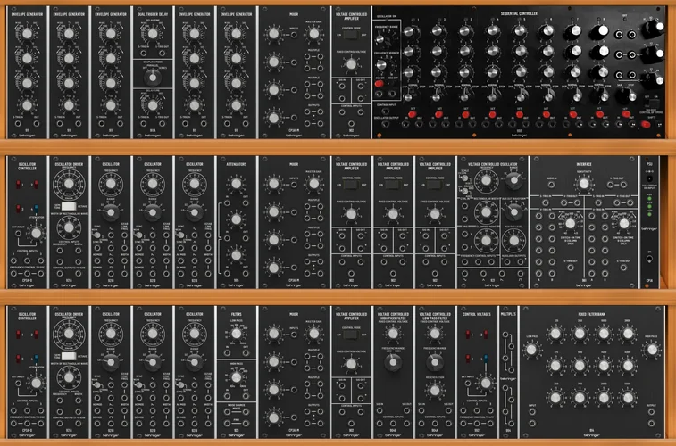Click the lower Delay Time knob on Dual Trigger Delay
This screenshot has height=446, width=676.
coord(152,105)
